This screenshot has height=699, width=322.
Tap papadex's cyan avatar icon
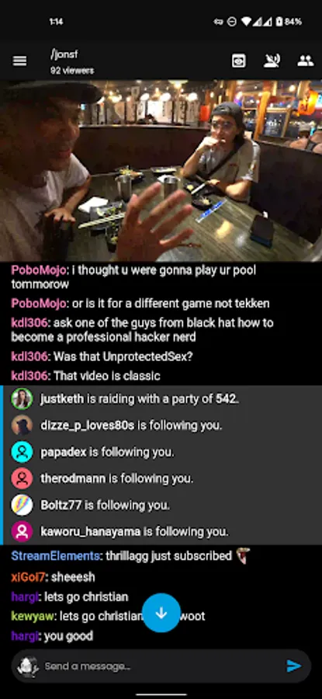tap(22, 451)
